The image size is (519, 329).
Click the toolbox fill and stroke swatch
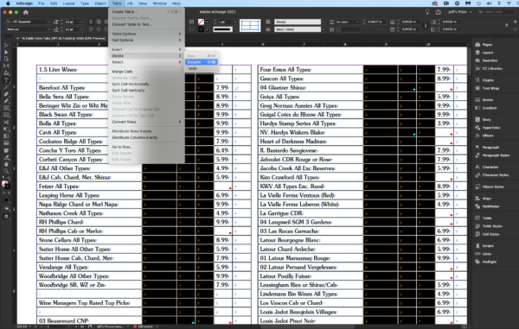click(6, 185)
